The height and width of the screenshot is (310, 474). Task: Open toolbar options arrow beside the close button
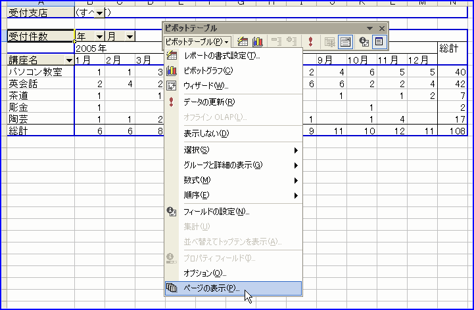(x=369, y=28)
